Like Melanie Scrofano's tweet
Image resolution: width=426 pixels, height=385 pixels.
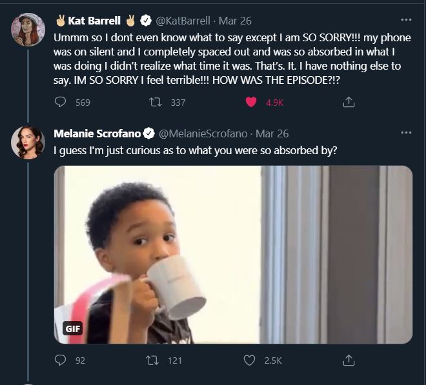249,360
